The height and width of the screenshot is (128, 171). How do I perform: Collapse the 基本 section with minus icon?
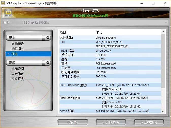coord(48,37)
